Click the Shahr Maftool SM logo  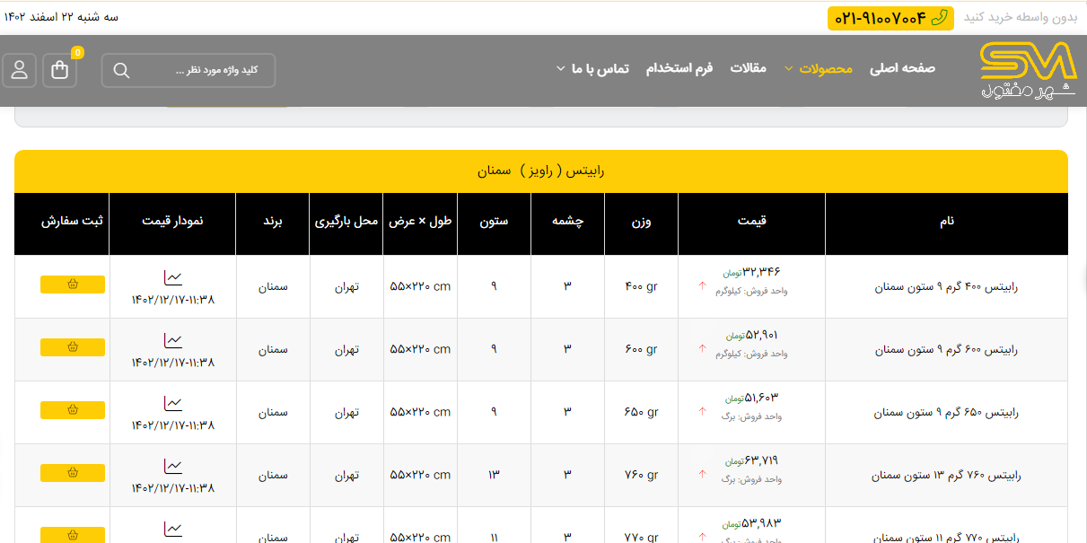[x=1027, y=70]
